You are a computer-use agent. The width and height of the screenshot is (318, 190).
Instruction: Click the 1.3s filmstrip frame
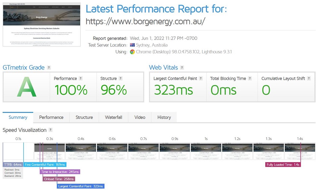[x=269, y=151]
